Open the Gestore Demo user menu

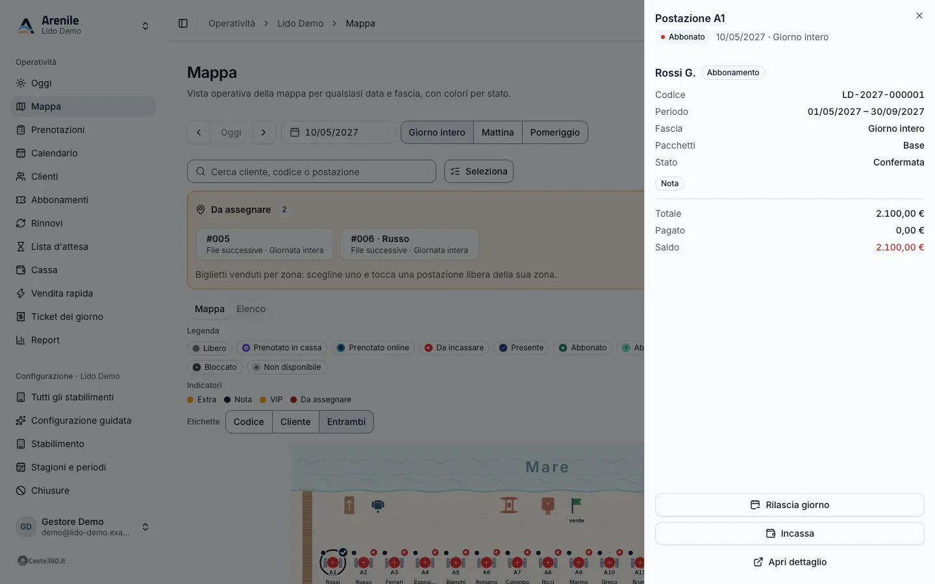(x=84, y=527)
